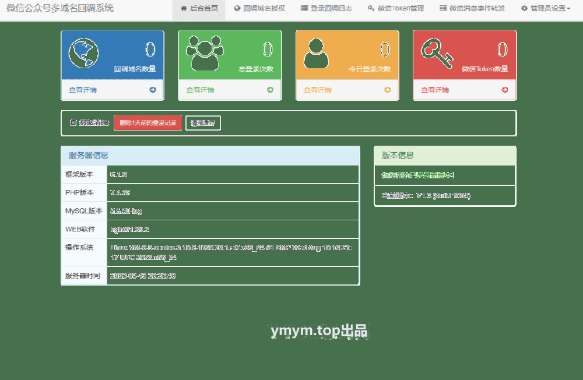The width and height of the screenshot is (583, 380).
Task: Click the single user icon on orange card
Action: pos(316,53)
